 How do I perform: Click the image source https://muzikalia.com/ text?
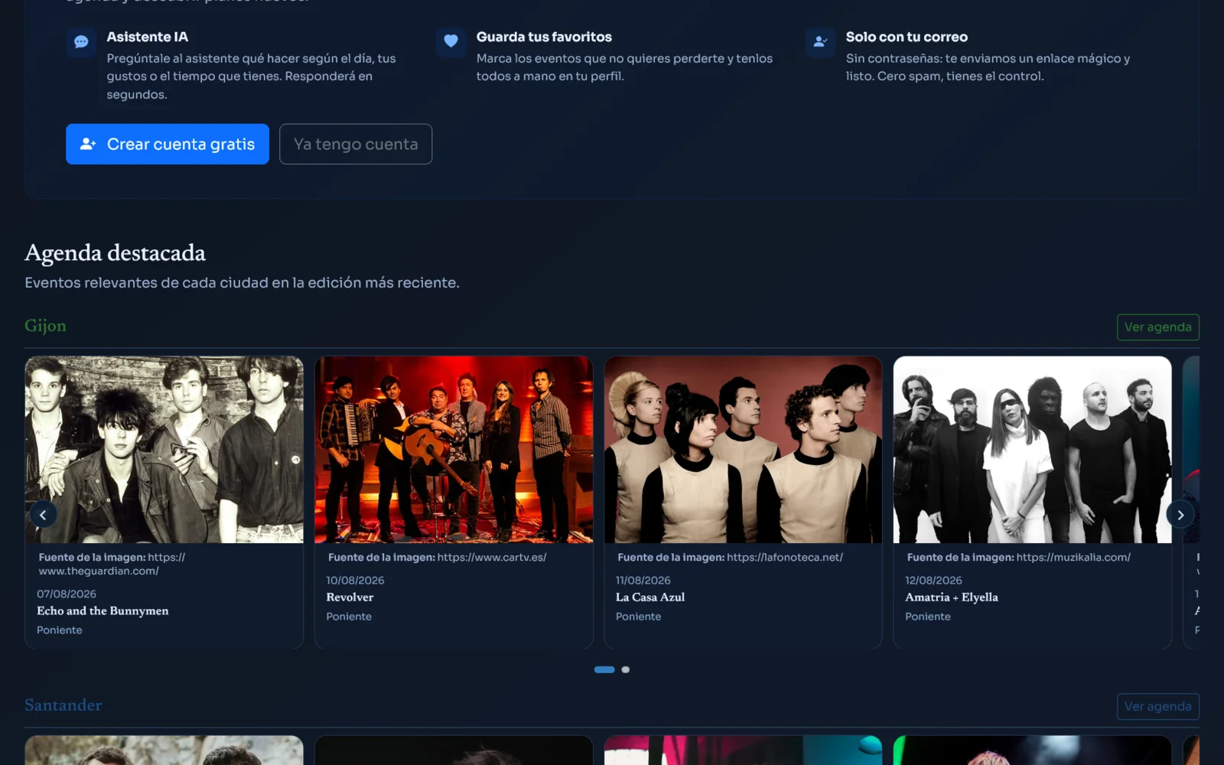click(x=1073, y=557)
